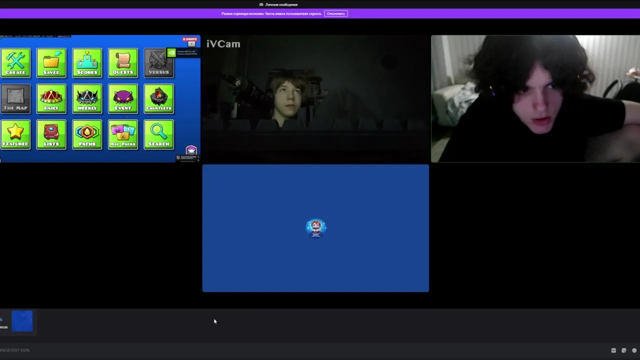This screenshot has height=360, width=640.
Task: Click the Direct Messages window title
Action: click(x=281, y=4)
